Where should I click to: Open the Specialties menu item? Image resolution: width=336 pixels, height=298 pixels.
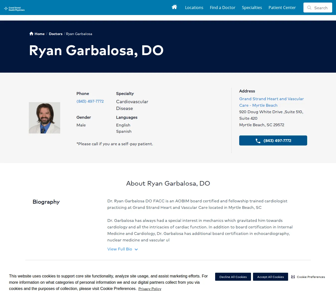coord(252,8)
